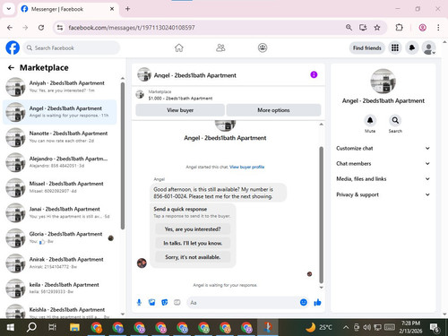Open the Facebook menu grid icon

(395, 47)
